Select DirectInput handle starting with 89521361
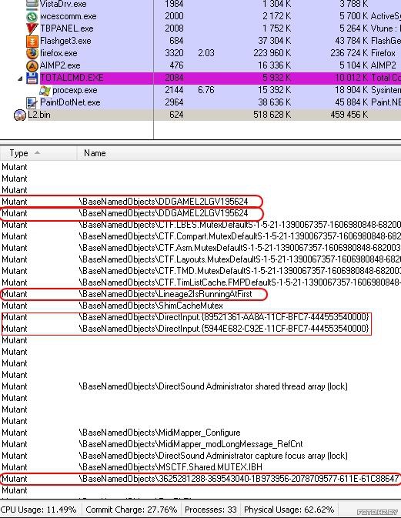401x518 pixels. [224, 317]
